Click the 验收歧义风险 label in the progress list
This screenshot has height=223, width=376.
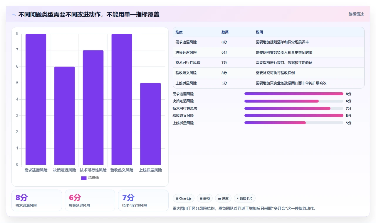click(183, 116)
